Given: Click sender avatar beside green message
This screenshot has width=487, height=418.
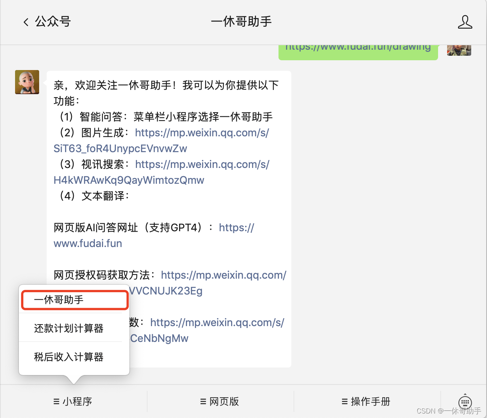Looking at the screenshot, I should coord(459,50).
